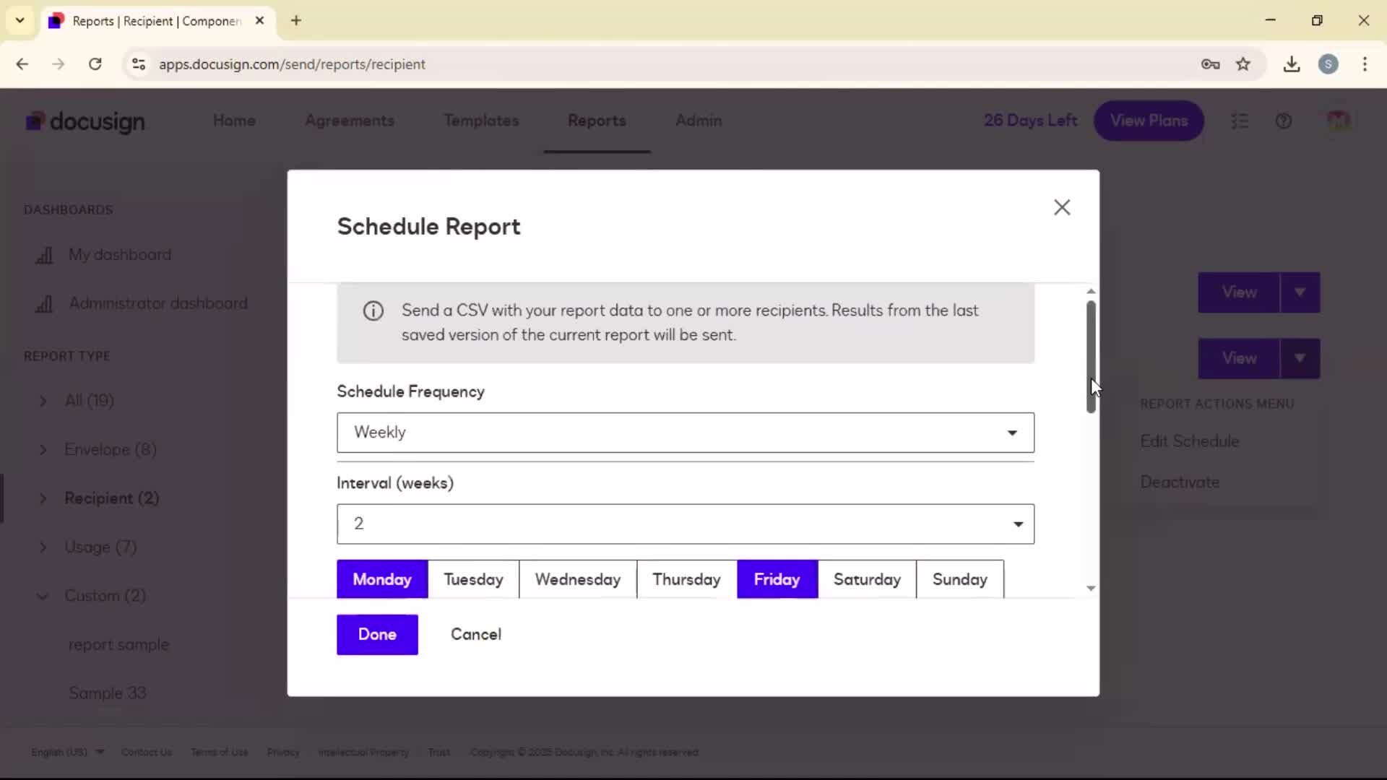Open the Interval (weeks) dropdown

685,524
